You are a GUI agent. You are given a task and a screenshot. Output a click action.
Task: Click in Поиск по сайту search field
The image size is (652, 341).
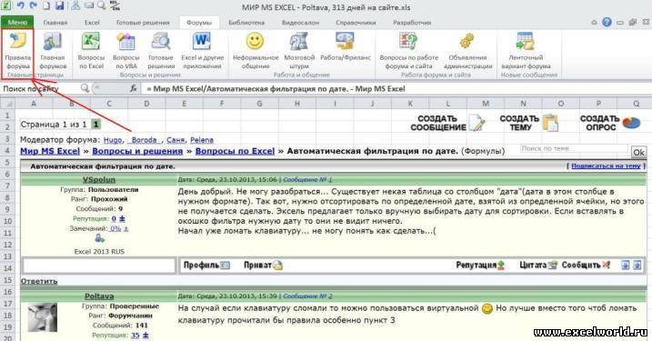[x=39, y=88]
